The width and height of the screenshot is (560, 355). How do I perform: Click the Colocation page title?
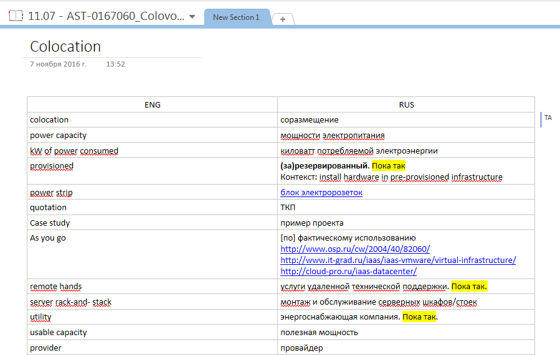click(x=65, y=47)
